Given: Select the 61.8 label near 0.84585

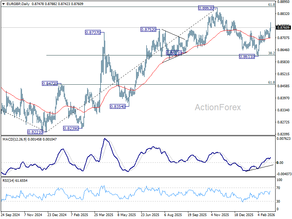Looking at the screenshot, I should [x=271, y=82].
